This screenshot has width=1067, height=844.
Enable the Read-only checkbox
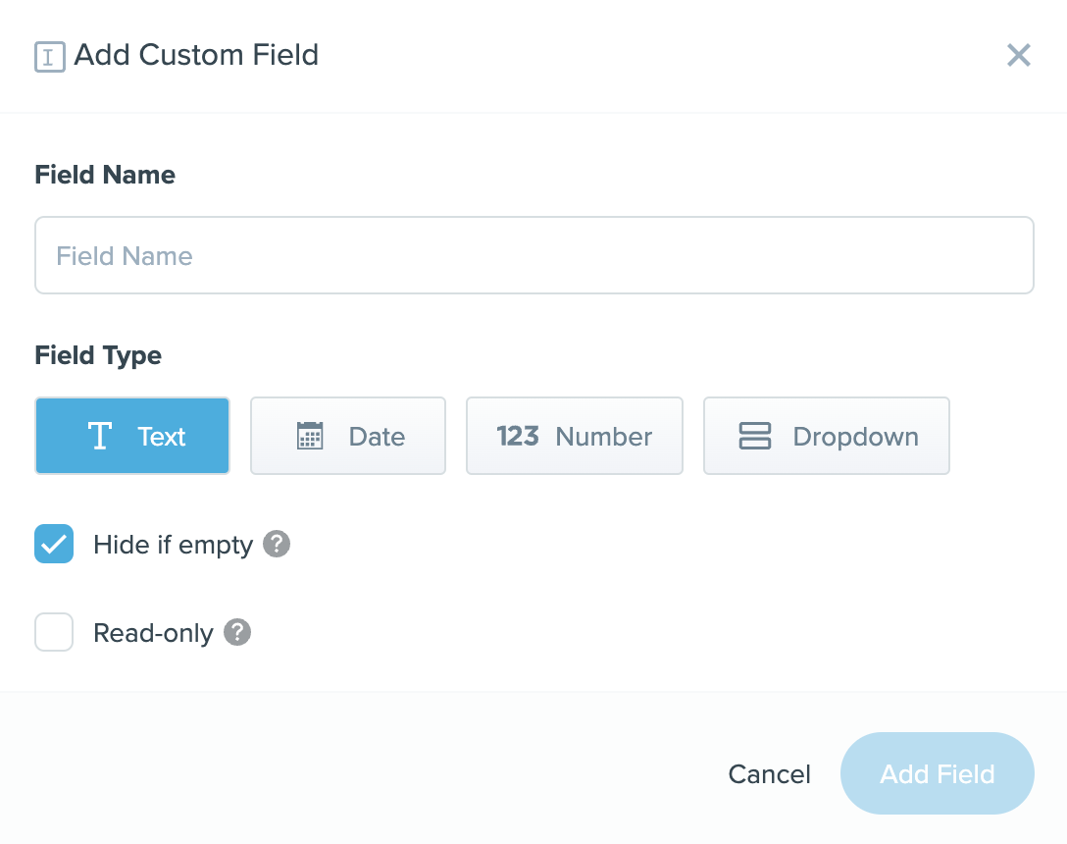[x=54, y=632]
